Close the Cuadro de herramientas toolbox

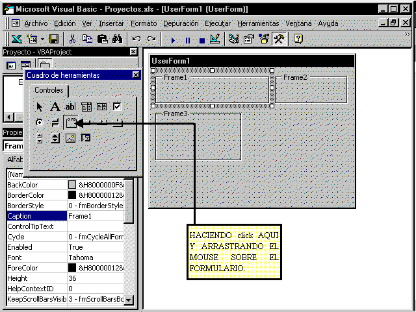tap(136, 75)
